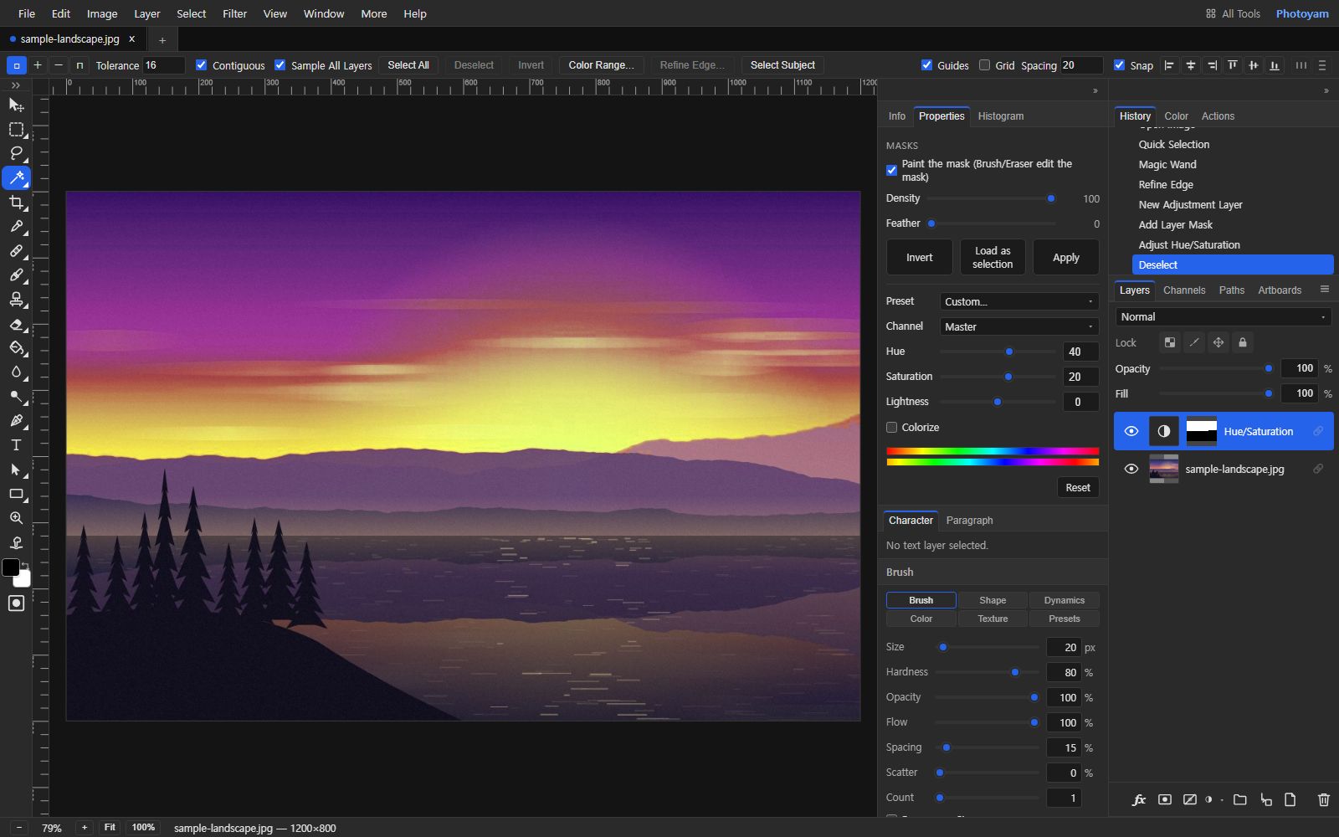Toggle Sample All Layers checkbox
The width and height of the screenshot is (1339, 837).
click(280, 65)
